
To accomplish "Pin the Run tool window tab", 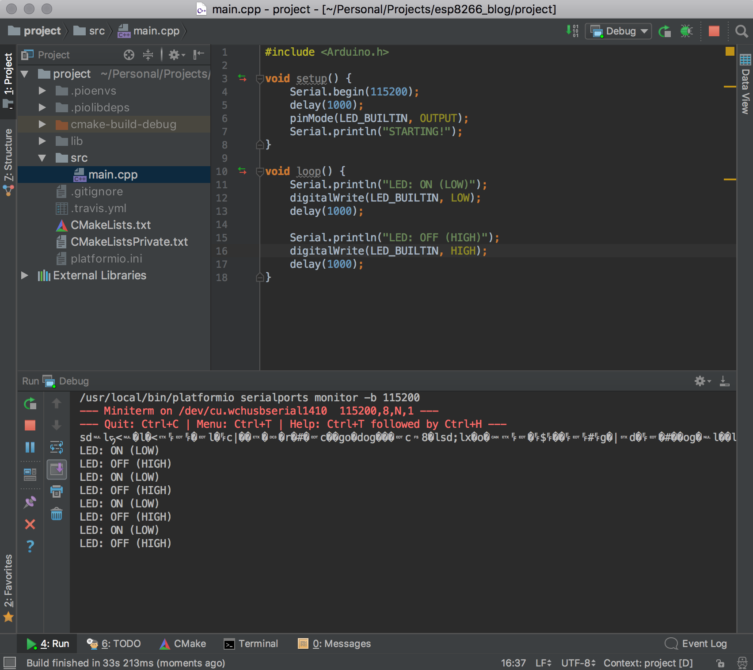I will click(30, 503).
